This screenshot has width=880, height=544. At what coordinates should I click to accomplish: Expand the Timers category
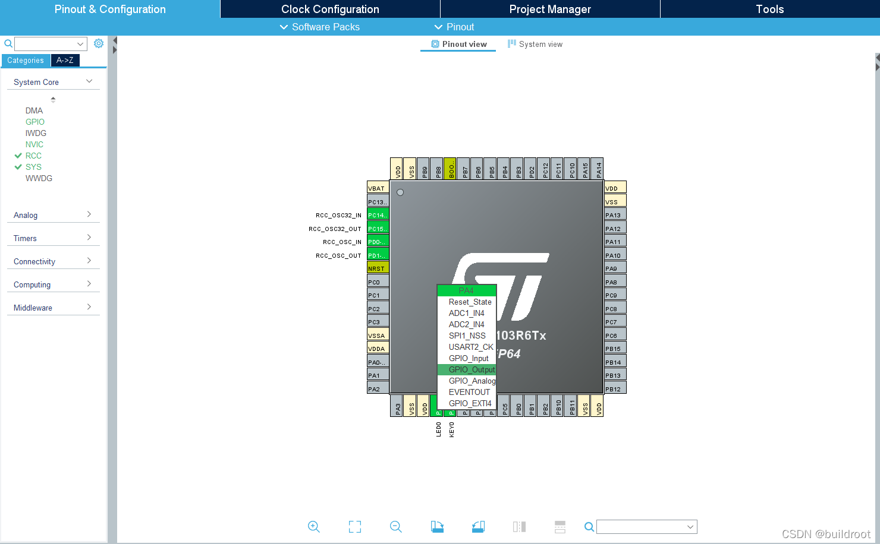(89, 238)
